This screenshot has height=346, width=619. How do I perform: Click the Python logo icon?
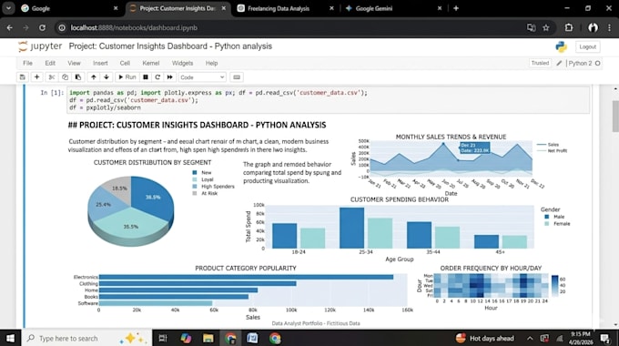point(561,46)
